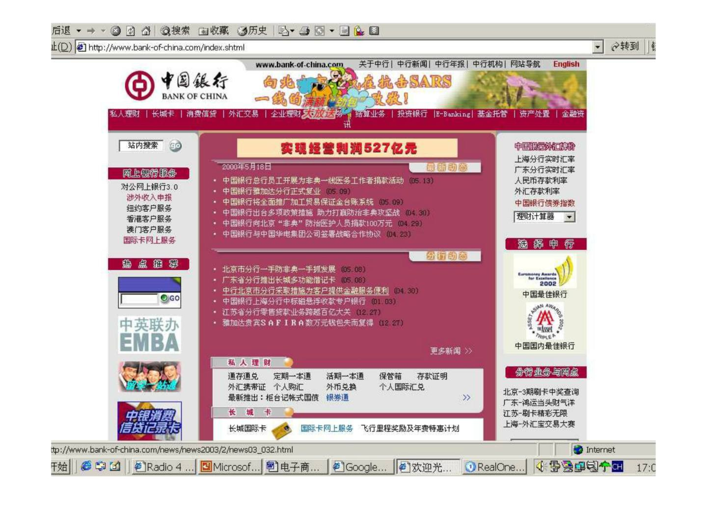
Task: Select the 长城卡 navigation menu item
Action: (163, 114)
